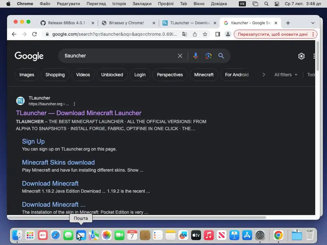Reload the Google search page

pyautogui.click(x=34, y=34)
